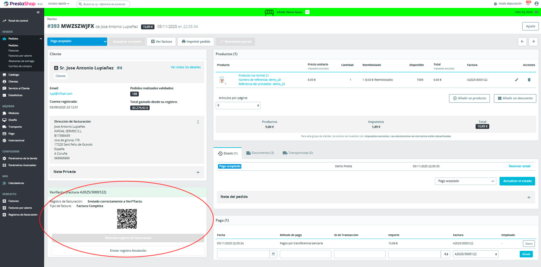Open 'Artículos por página' selector
The image size is (541, 267).
tap(238, 106)
